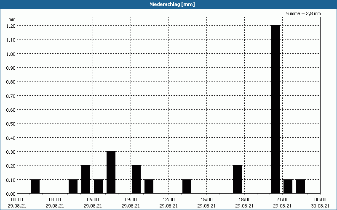Viewport: 337px width, 210px height.
Task: Select the 0,40 y-axis value
Action: pyautogui.click(x=11, y=138)
